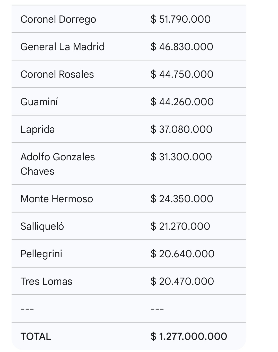Click the $ 44.750.000 value
278x352 pixels.
coord(182,74)
